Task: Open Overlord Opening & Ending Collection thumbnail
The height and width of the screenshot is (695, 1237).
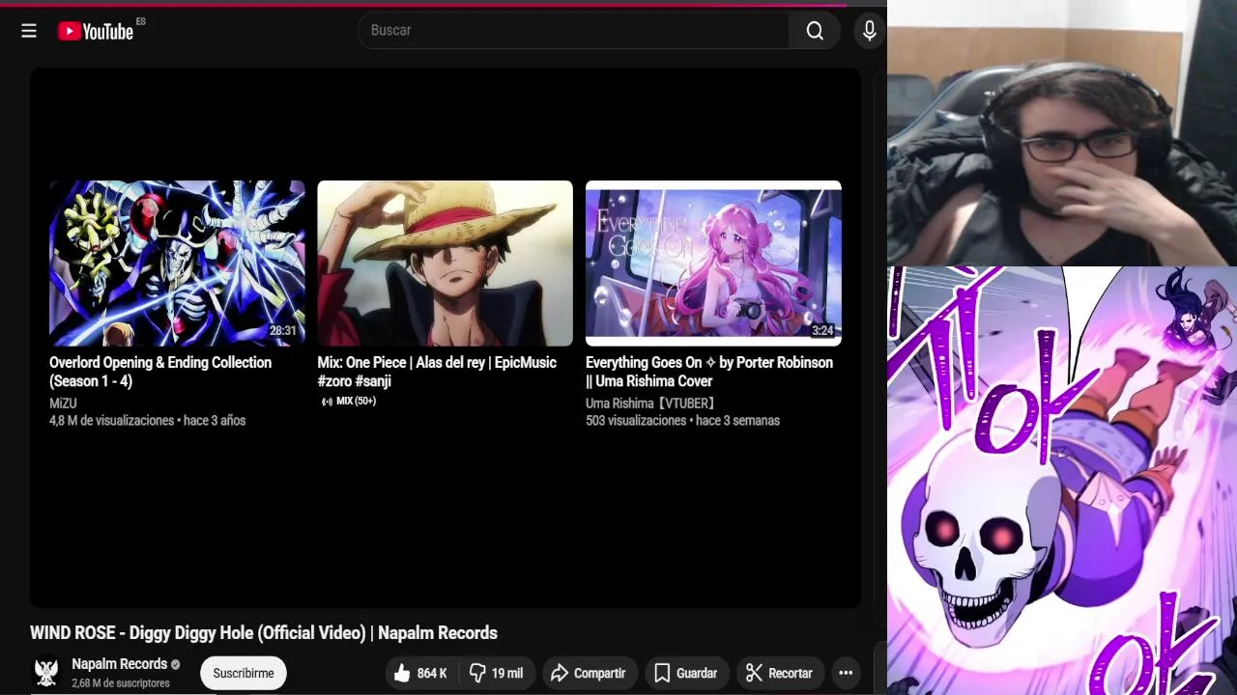Action: click(x=177, y=264)
